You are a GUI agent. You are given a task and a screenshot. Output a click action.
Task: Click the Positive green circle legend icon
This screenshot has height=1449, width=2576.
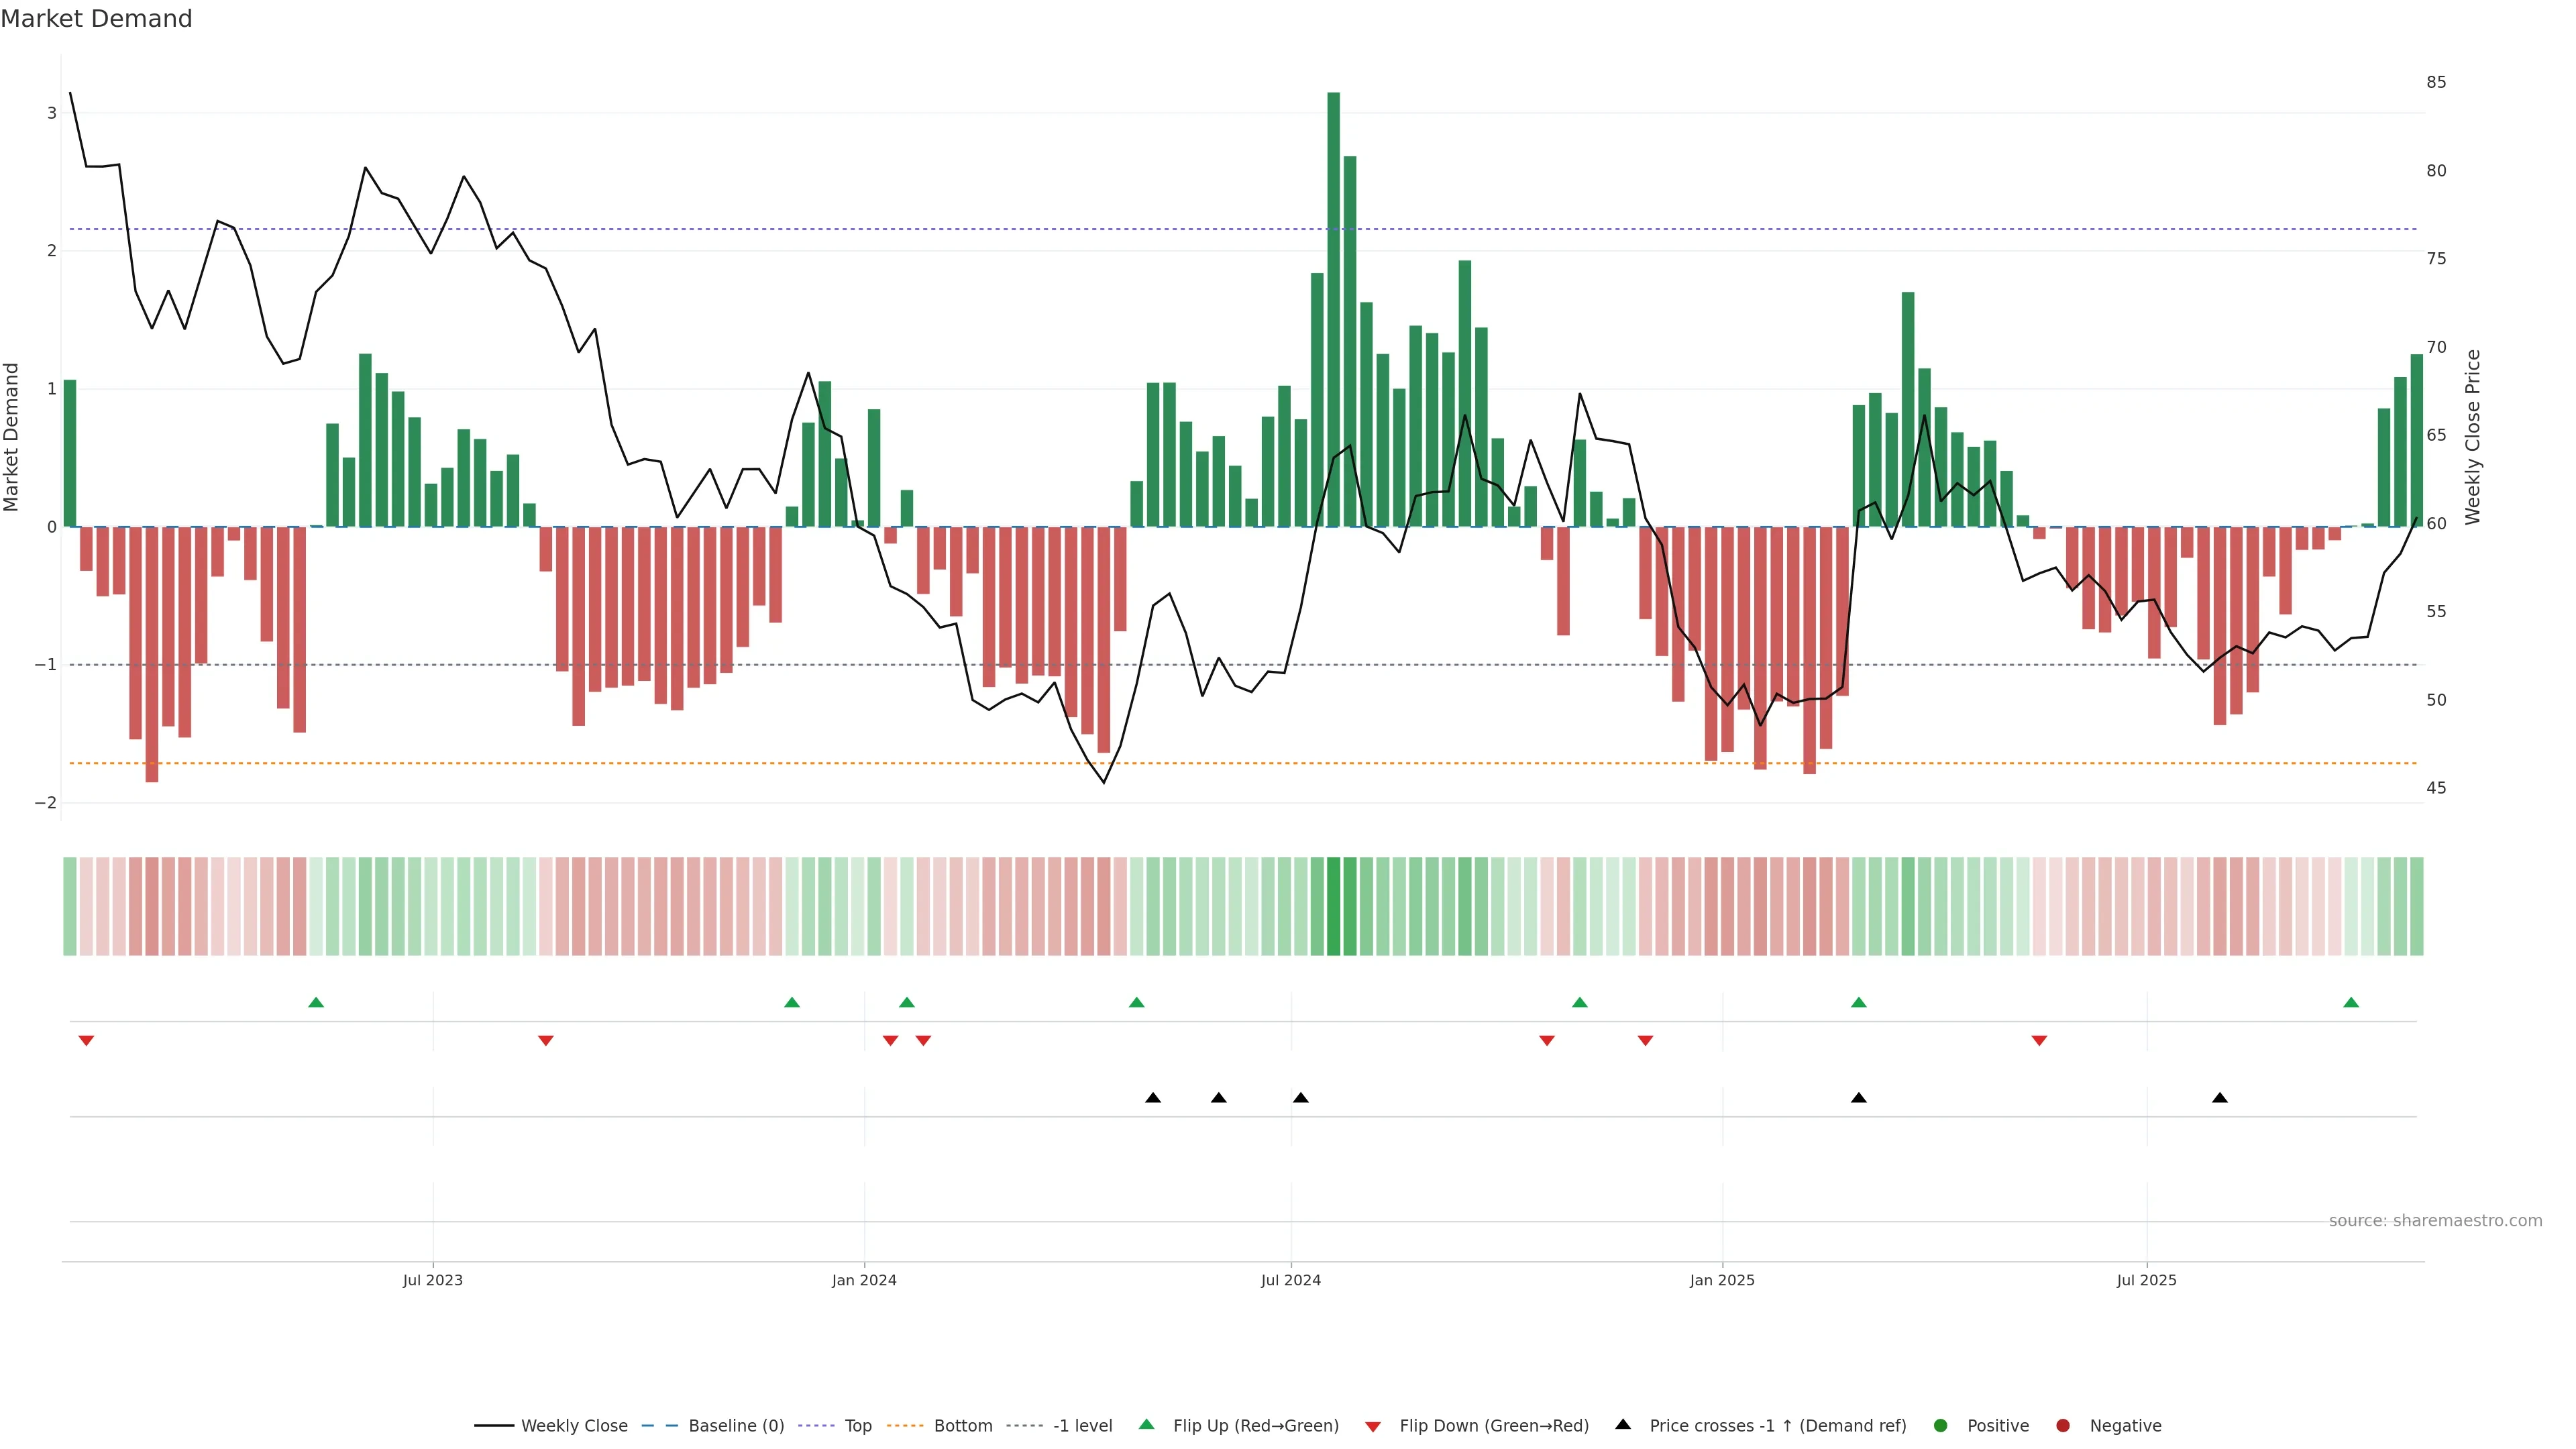(1941, 1425)
